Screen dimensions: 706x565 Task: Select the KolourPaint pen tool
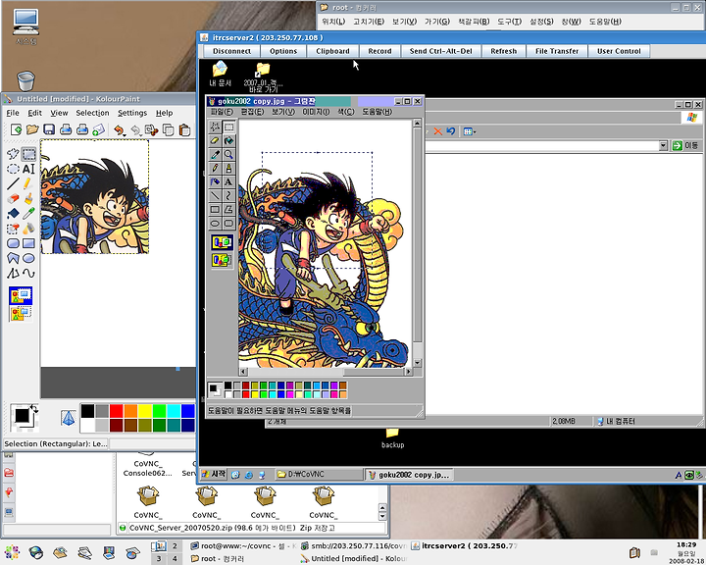[28, 183]
